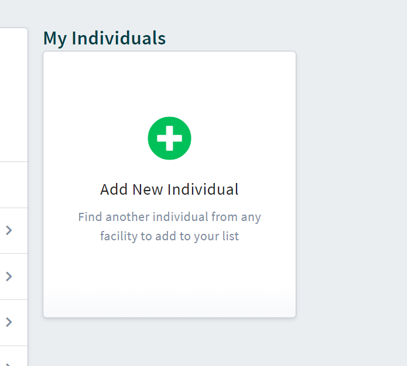The width and height of the screenshot is (407, 366).
Task: Click the large blank top section of sidebar
Action: pos(13,94)
